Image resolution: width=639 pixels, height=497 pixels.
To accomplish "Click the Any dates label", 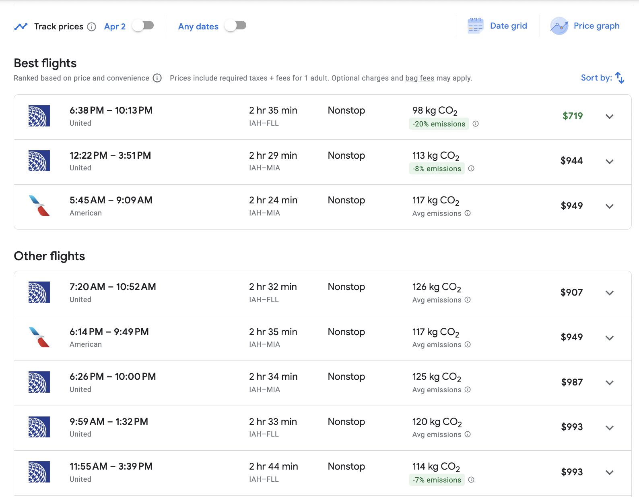I will pyautogui.click(x=198, y=27).
